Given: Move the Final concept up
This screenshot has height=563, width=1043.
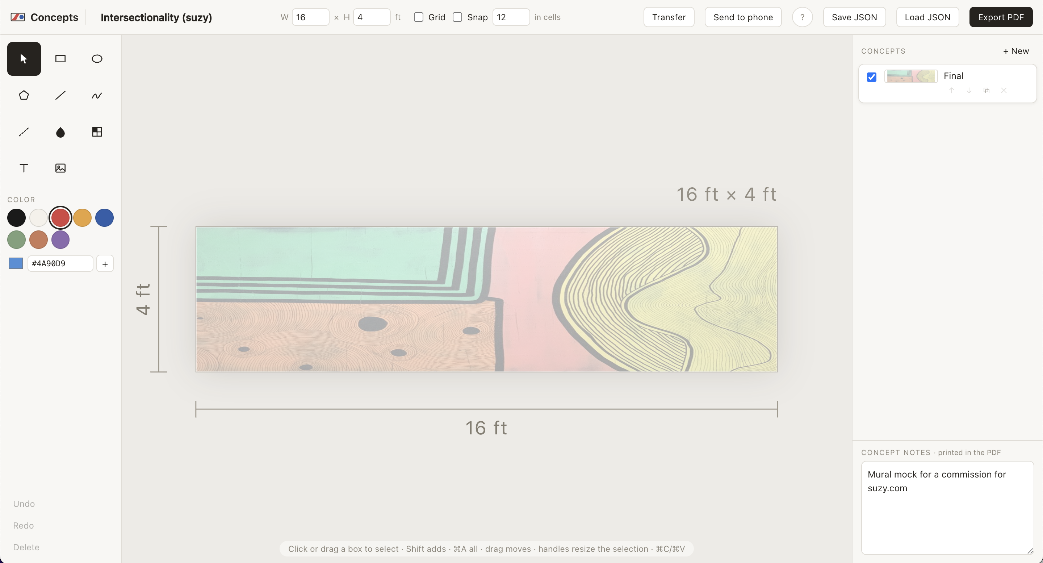Looking at the screenshot, I should click(951, 90).
